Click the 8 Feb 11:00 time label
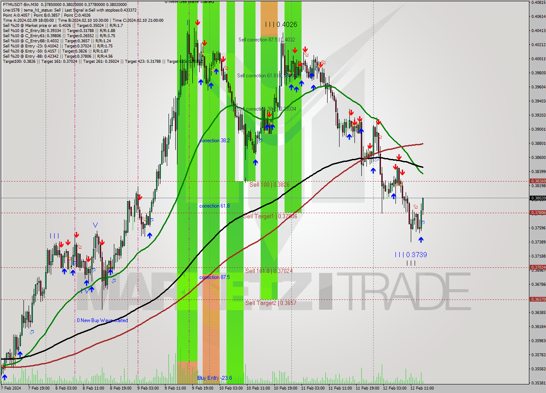The height and width of the screenshot is (393, 546). tap(93, 388)
